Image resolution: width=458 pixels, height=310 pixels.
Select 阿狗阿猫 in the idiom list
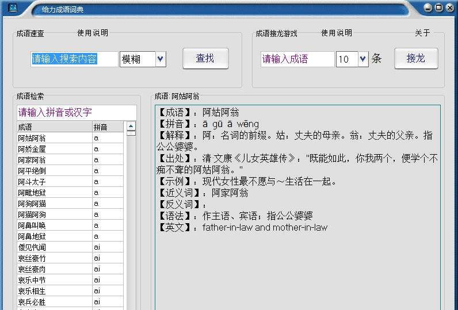tap(70, 204)
